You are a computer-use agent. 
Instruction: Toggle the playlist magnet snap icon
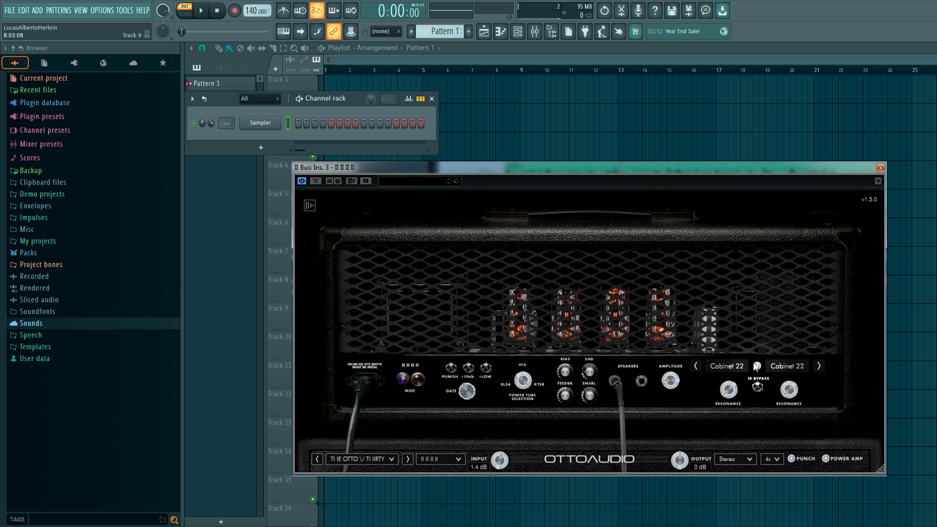tap(202, 48)
